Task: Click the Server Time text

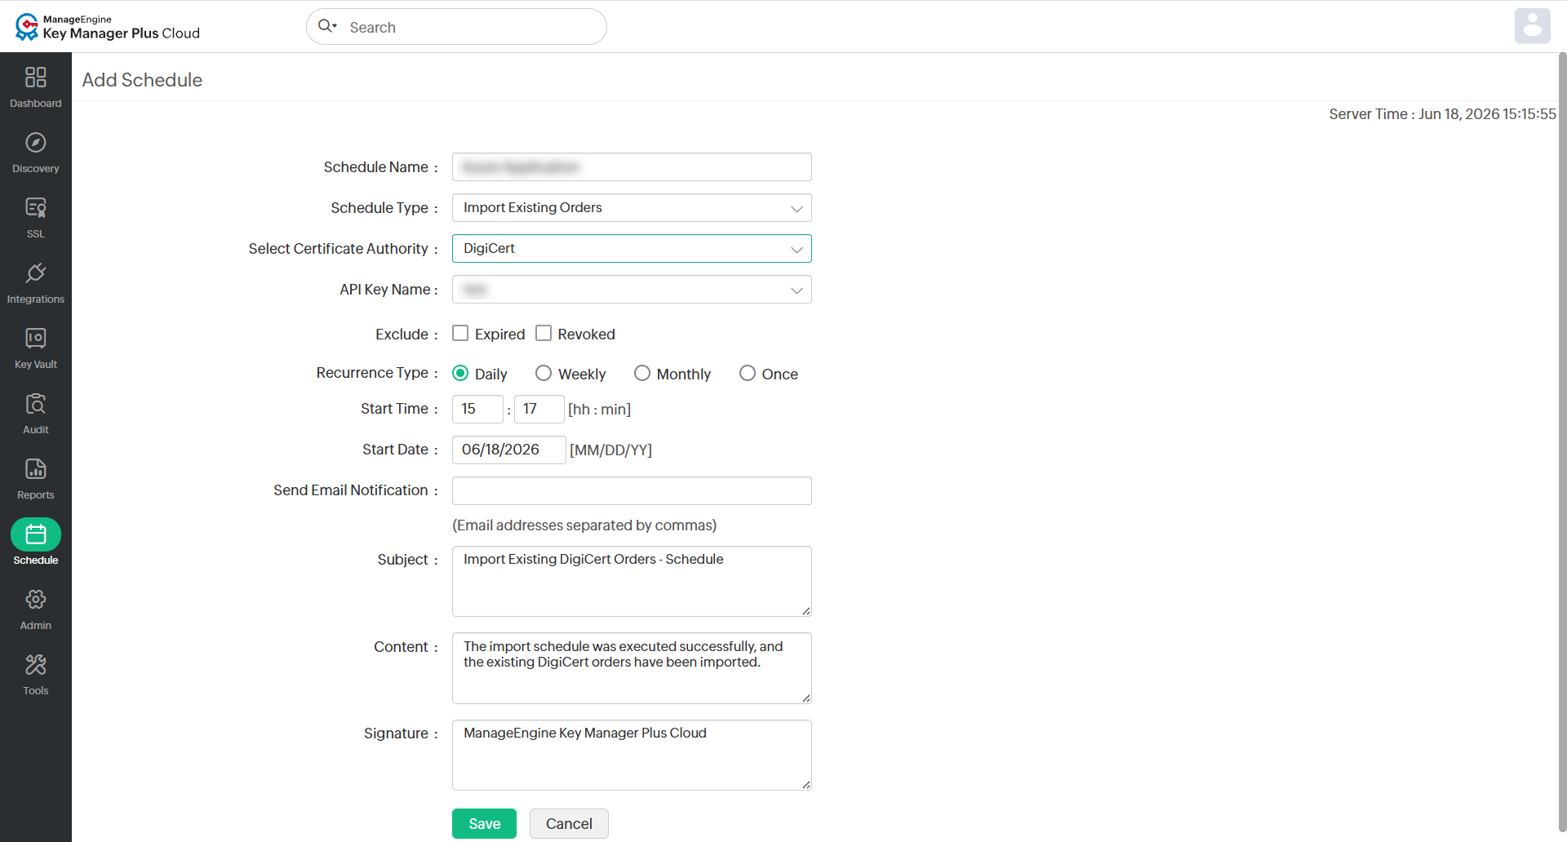Action: [x=1442, y=114]
